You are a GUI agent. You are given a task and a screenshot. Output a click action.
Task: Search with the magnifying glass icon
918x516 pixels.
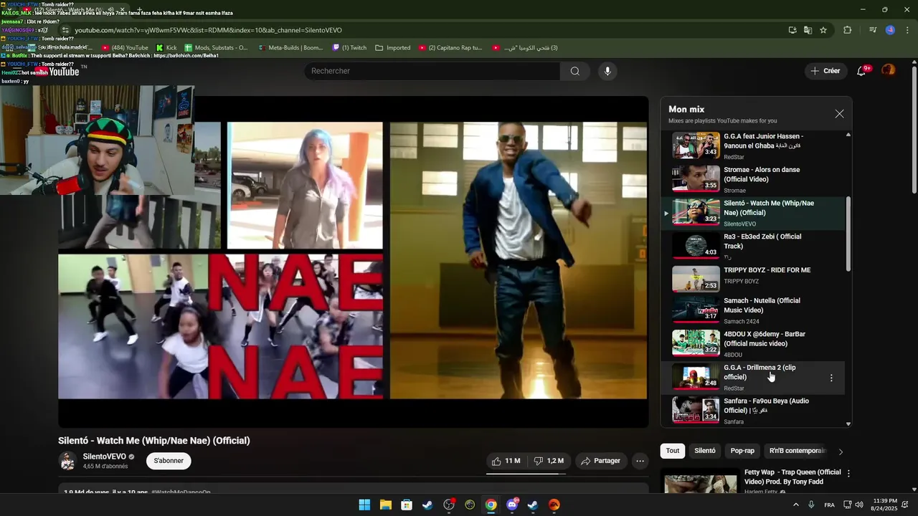tap(575, 71)
